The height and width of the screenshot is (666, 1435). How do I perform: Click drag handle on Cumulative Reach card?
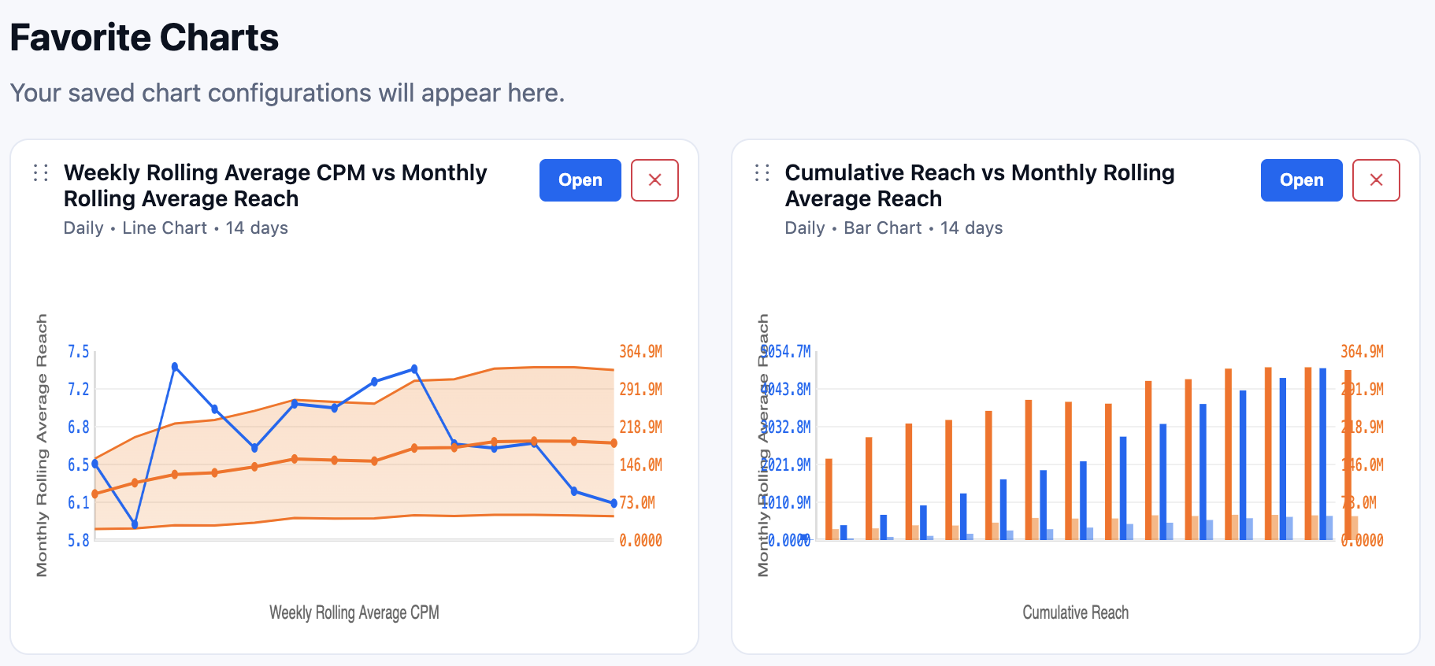(x=762, y=172)
